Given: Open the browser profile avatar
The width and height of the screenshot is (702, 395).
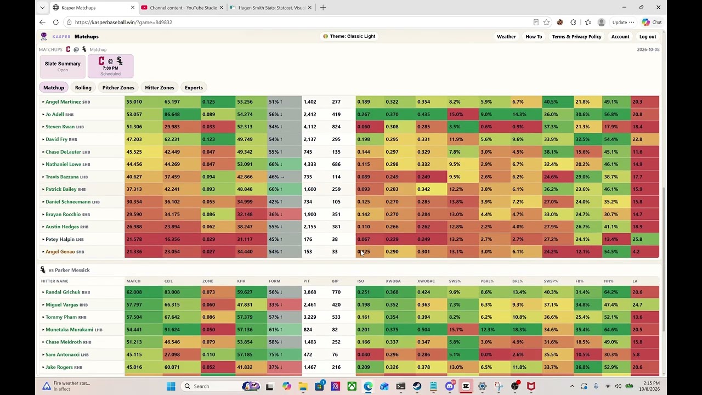Looking at the screenshot, I should click(x=602, y=22).
